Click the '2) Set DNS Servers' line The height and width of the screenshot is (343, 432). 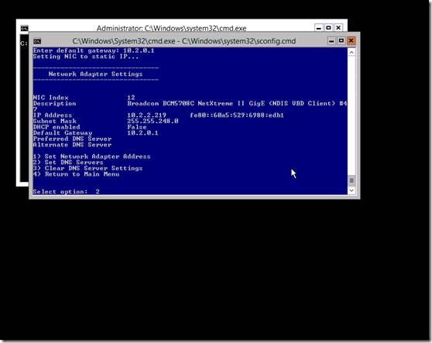(68, 163)
